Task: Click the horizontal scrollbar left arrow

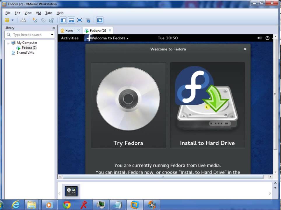Action: pyautogui.click(x=60, y=177)
